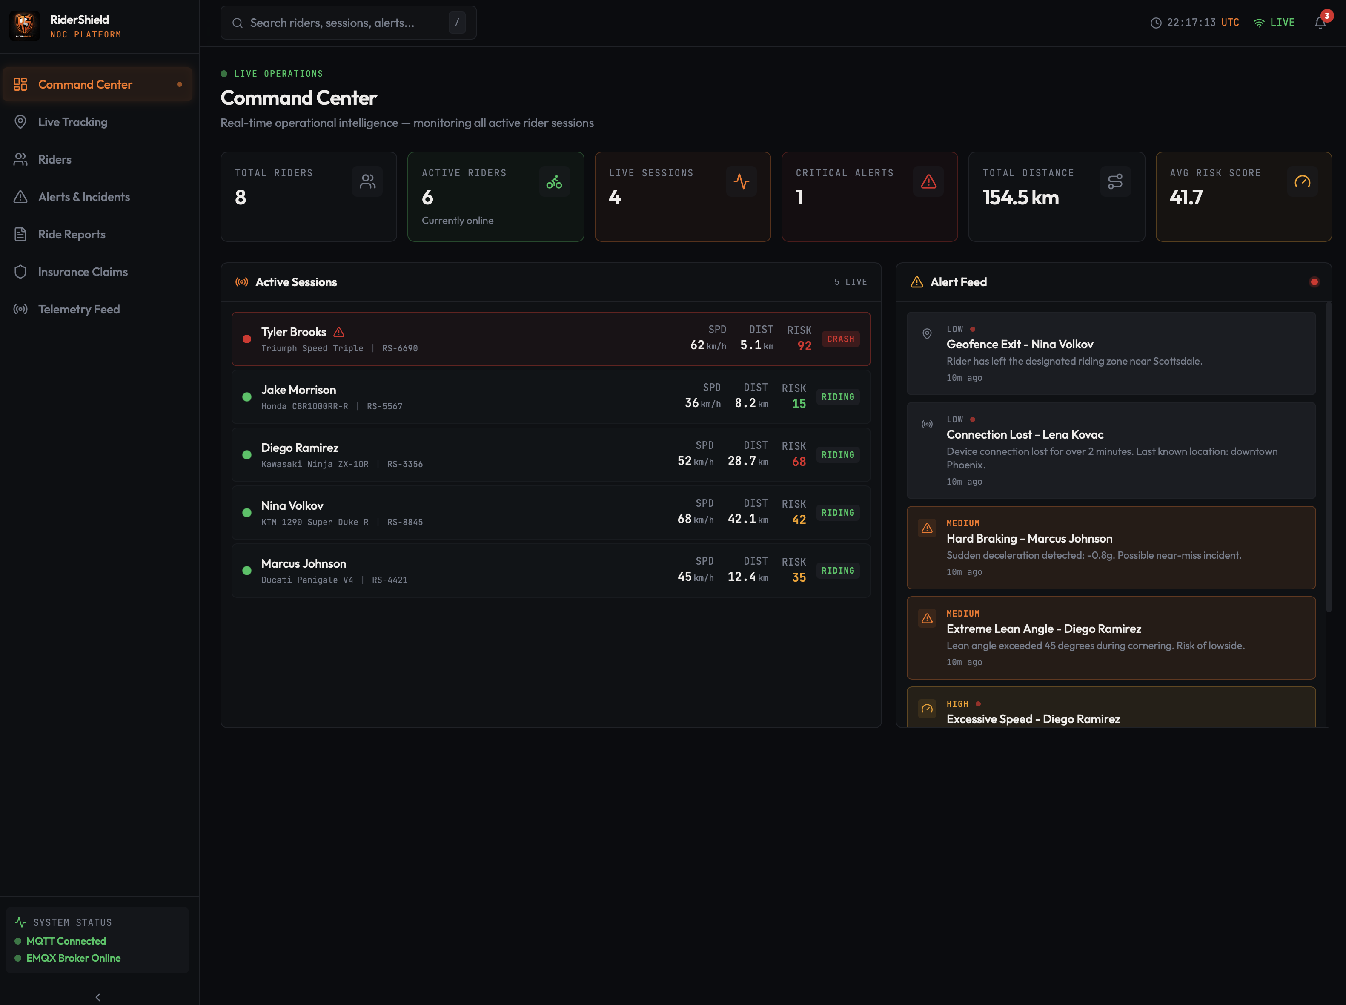This screenshot has height=1005, width=1346.
Task: Toggle the LIVE connection indicator
Action: click(x=1275, y=23)
